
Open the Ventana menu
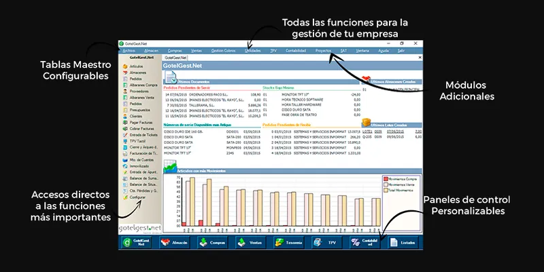click(x=362, y=51)
